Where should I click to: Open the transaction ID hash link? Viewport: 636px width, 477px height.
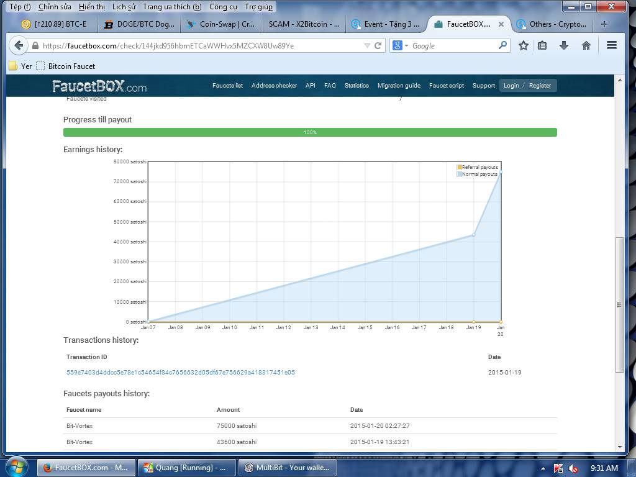click(x=180, y=373)
